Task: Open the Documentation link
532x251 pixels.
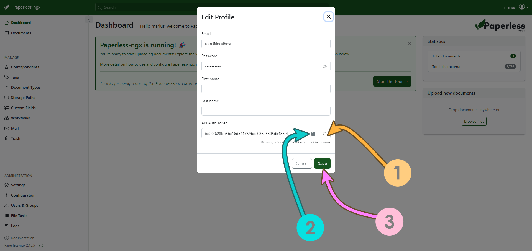Action: pyautogui.click(x=22, y=238)
